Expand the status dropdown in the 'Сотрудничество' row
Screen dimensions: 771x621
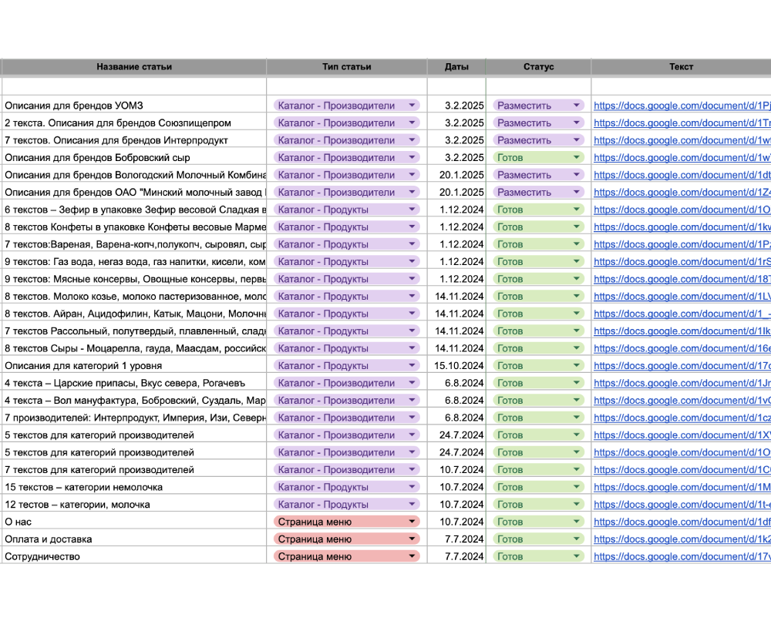pyautogui.click(x=577, y=556)
